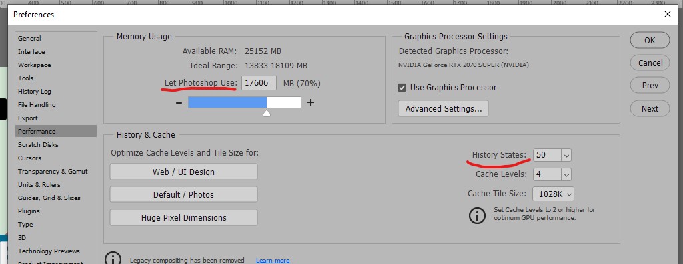Click the info icon beside cache levels note
The height and width of the screenshot is (264, 683).
point(477,215)
